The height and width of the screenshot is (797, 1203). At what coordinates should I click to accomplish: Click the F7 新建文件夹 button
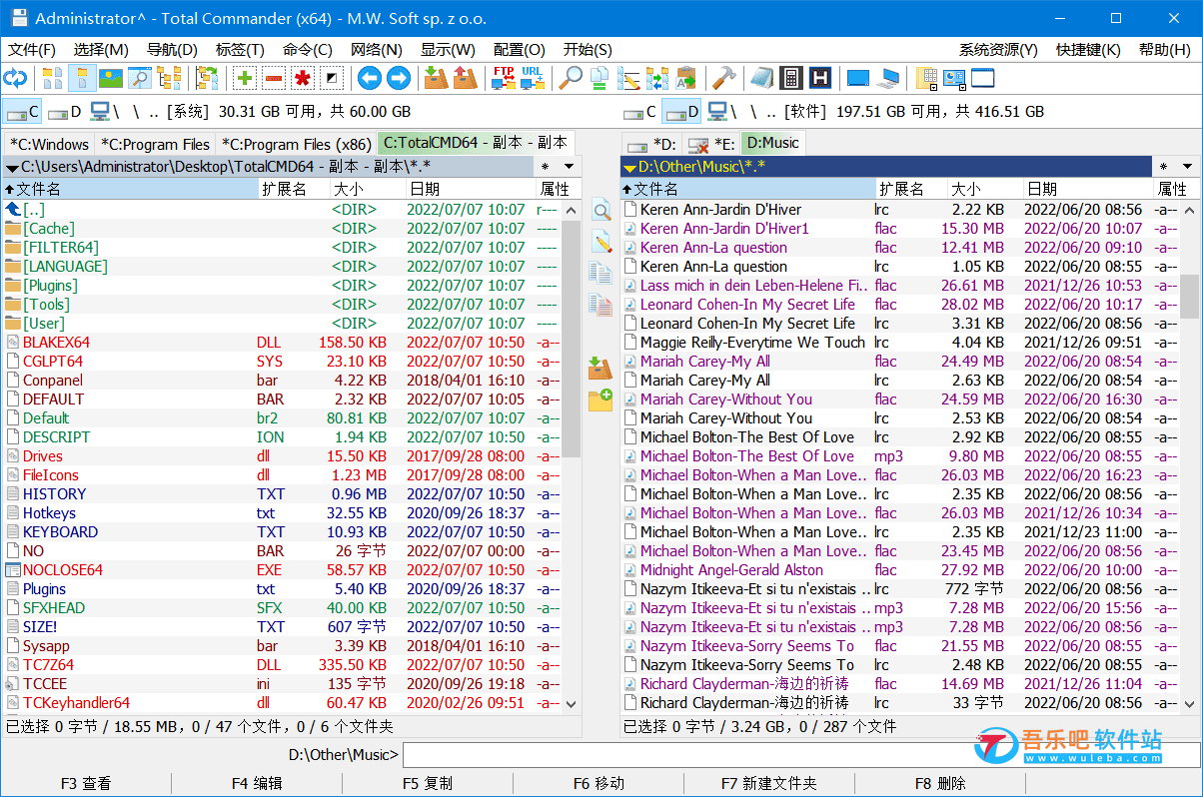coord(769,784)
